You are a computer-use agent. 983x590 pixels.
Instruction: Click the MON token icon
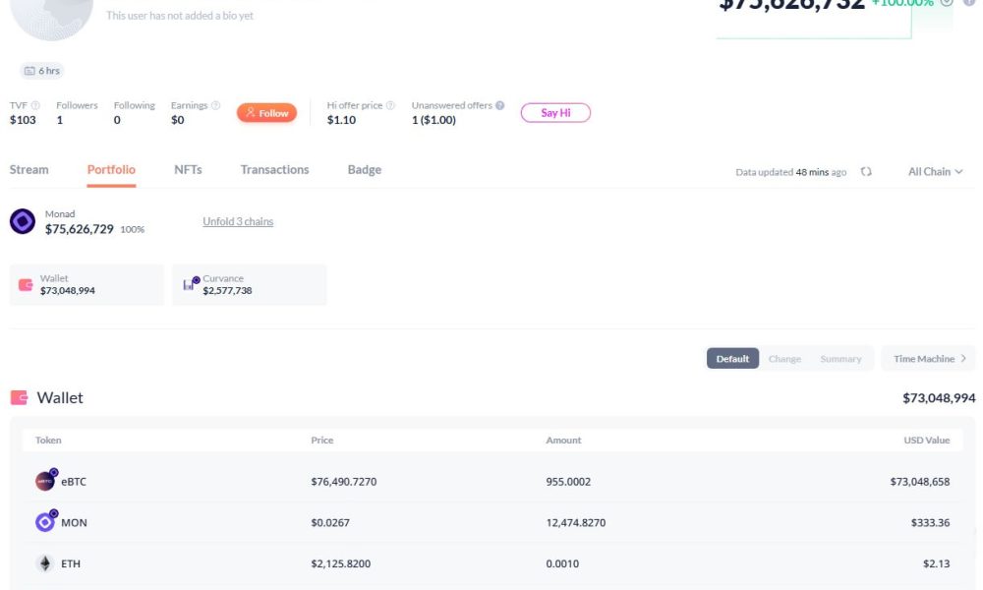point(46,521)
